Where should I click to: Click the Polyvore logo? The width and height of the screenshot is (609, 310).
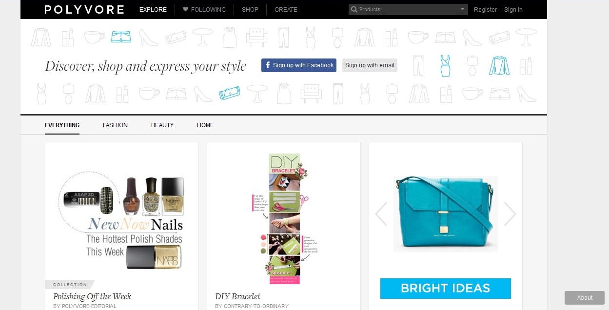pyautogui.click(x=84, y=9)
